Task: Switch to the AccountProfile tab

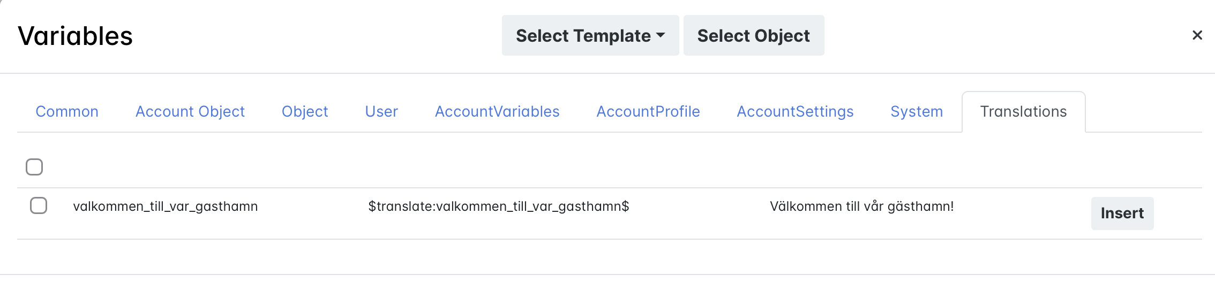Action: click(x=648, y=111)
